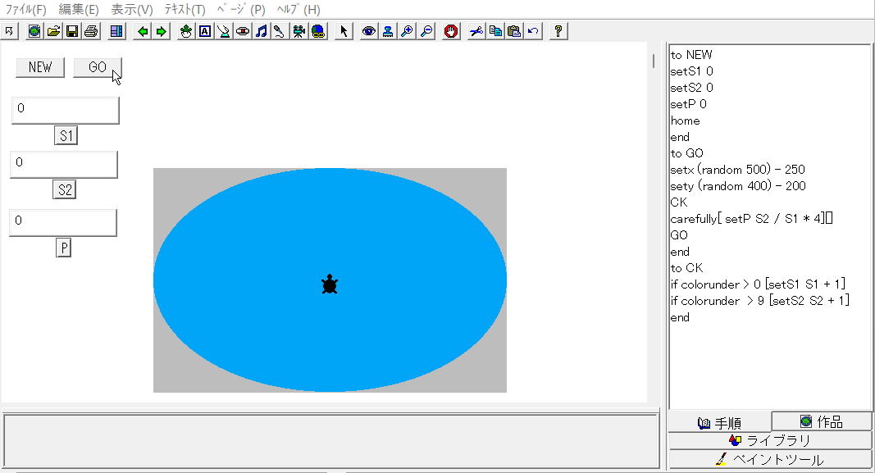Select the stamp tool icon
Image resolution: width=875 pixels, height=473 pixels.
[x=388, y=31]
